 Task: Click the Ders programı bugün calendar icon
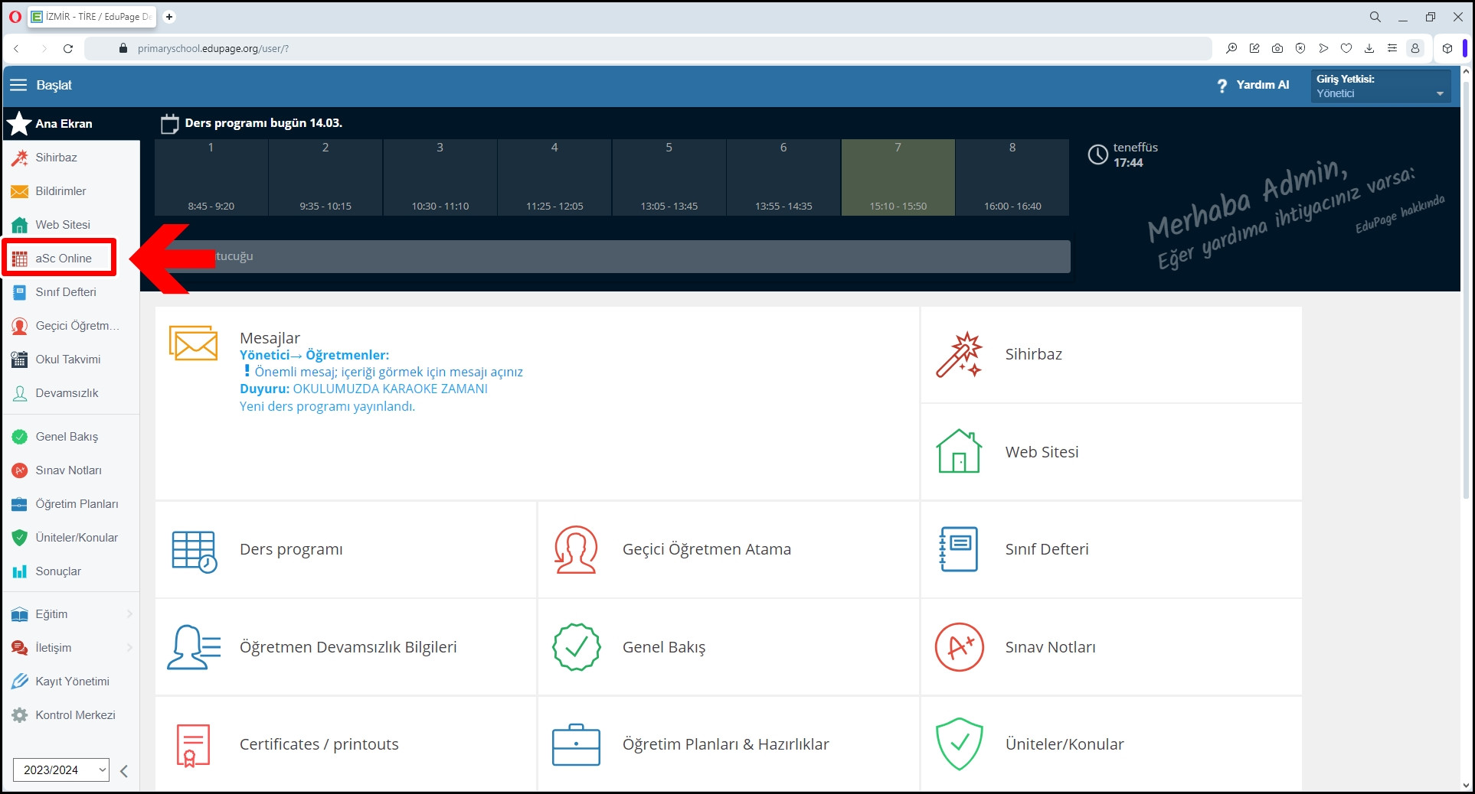(x=169, y=124)
